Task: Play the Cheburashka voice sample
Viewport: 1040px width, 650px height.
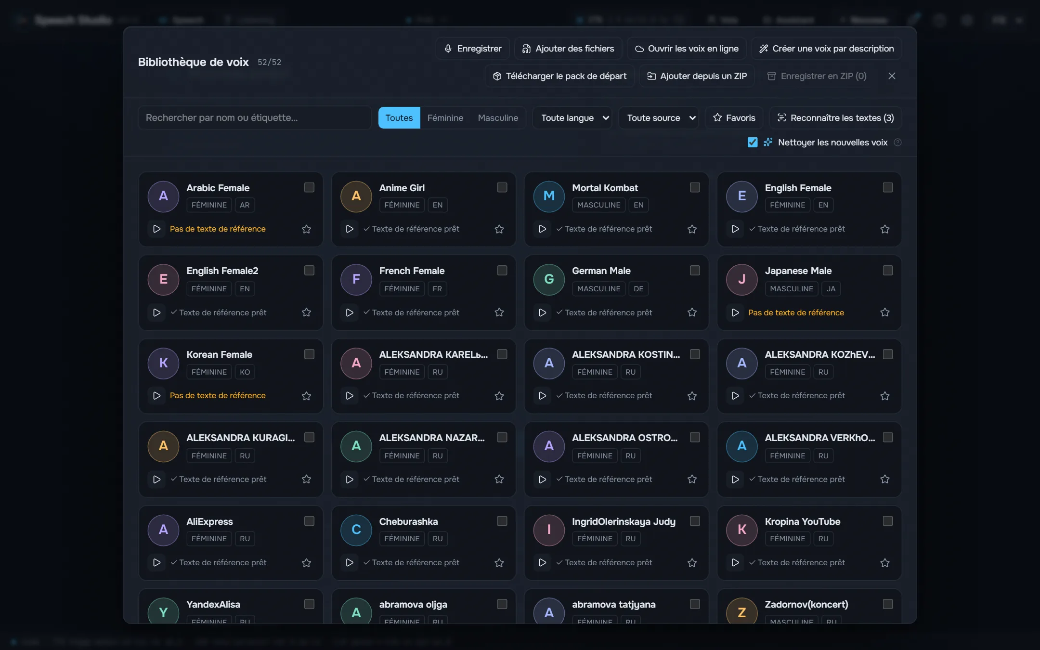Action: point(350,562)
